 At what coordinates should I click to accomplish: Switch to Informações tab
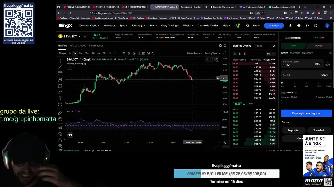point(96,46)
